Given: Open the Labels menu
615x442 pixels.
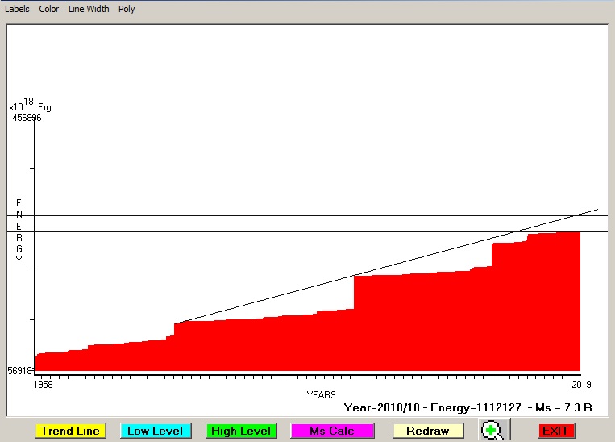Looking at the screenshot, I should pos(17,9).
